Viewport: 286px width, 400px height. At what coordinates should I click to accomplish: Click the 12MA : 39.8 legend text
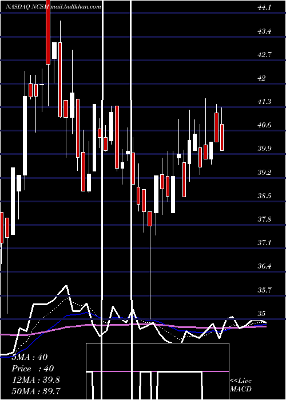[36, 380]
